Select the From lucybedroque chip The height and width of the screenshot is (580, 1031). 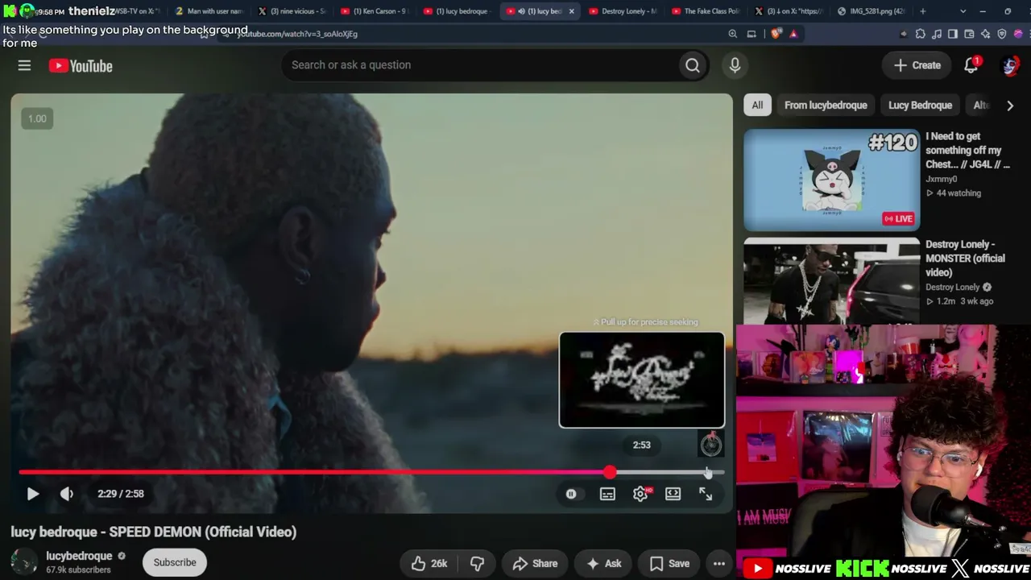coord(826,105)
